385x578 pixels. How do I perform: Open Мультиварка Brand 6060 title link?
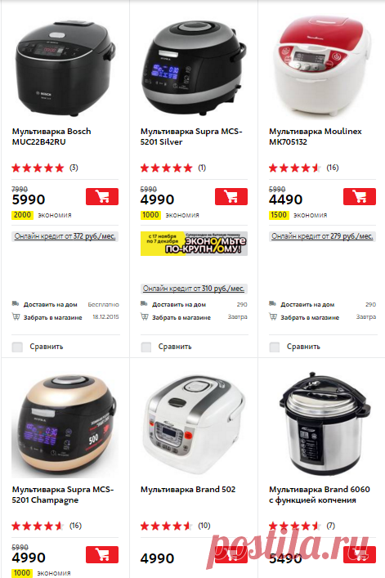click(x=320, y=495)
